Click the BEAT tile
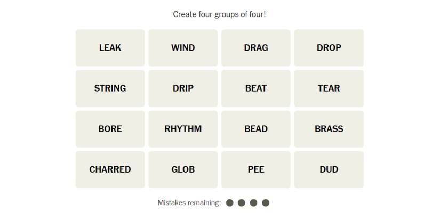The height and width of the screenshot is (220, 440). (x=256, y=88)
